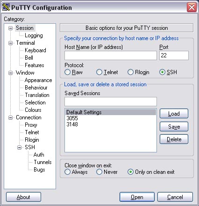The width and height of the screenshot is (199, 206).
Task: Select the Telnet protocol radio button
Action: (x=99, y=72)
